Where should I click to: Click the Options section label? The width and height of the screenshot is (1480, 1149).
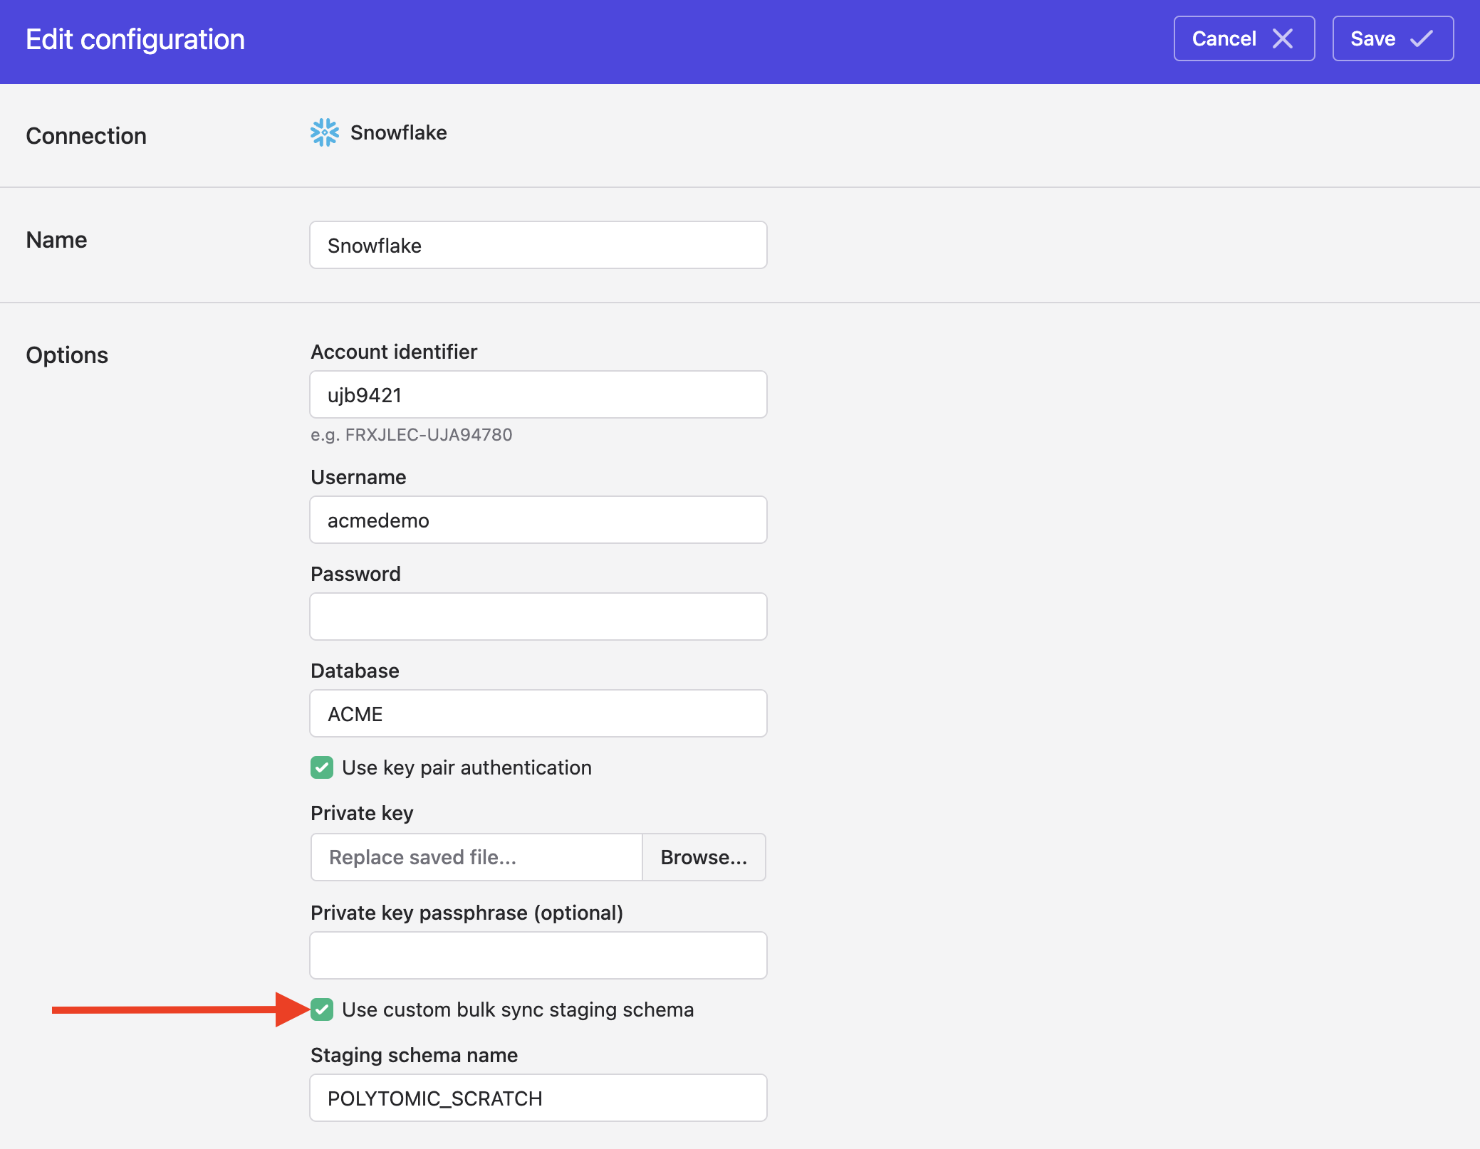click(67, 355)
